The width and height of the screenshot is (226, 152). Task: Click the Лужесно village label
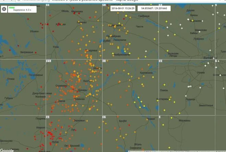[199, 39]
